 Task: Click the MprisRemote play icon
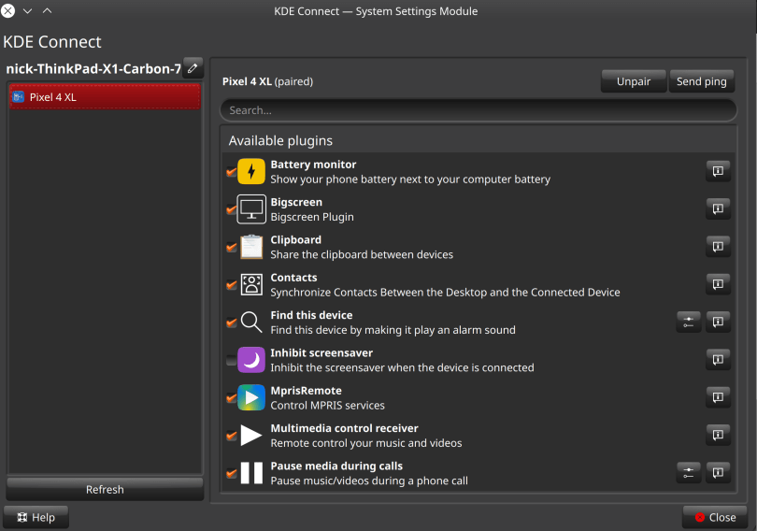click(251, 397)
